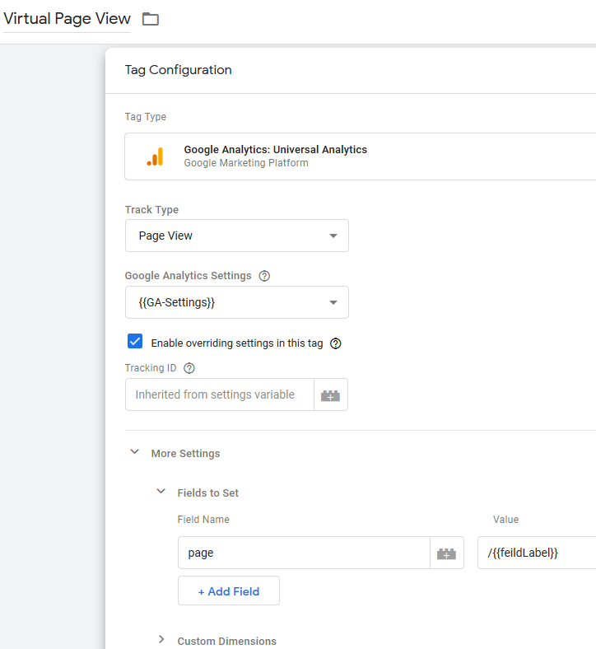The height and width of the screenshot is (649, 596).
Task: Open help icon for Google Analytics Settings
Action: [264, 276]
